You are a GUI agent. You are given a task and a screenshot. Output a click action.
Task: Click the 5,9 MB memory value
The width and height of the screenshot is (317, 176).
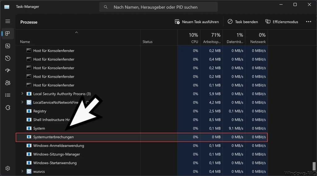coord(215,94)
